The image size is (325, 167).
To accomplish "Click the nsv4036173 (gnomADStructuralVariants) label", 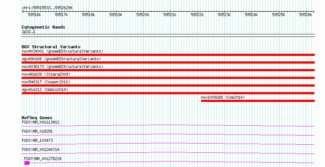I will (62, 67).
